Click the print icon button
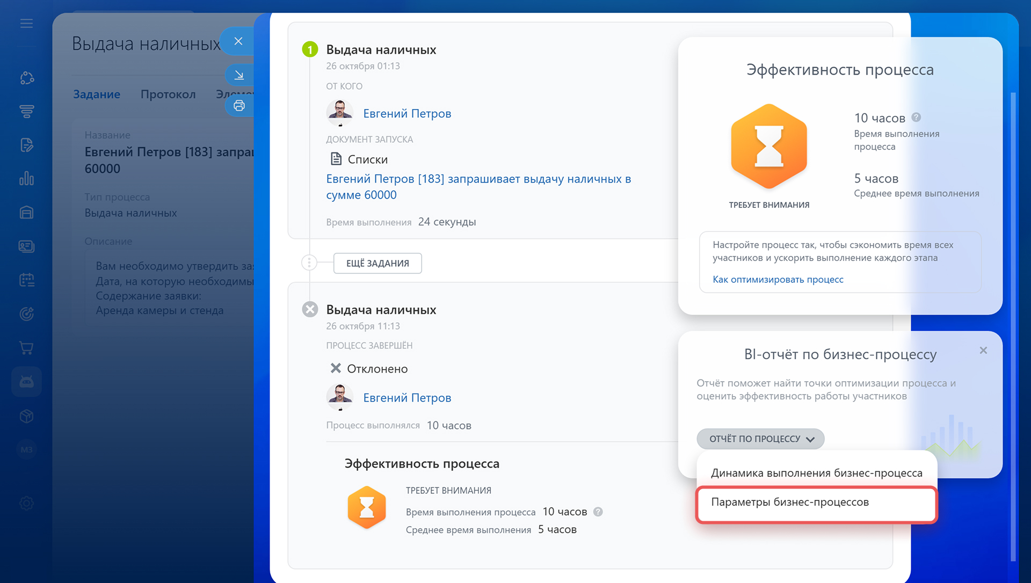This screenshot has width=1031, height=583. click(x=239, y=106)
